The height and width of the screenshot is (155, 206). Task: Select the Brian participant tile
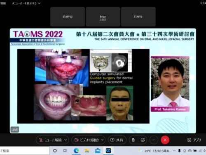pos(103,17)
